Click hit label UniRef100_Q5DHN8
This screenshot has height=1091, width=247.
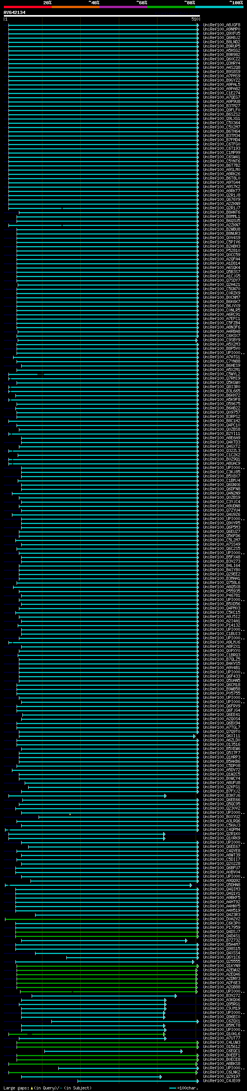coord(221,885)
